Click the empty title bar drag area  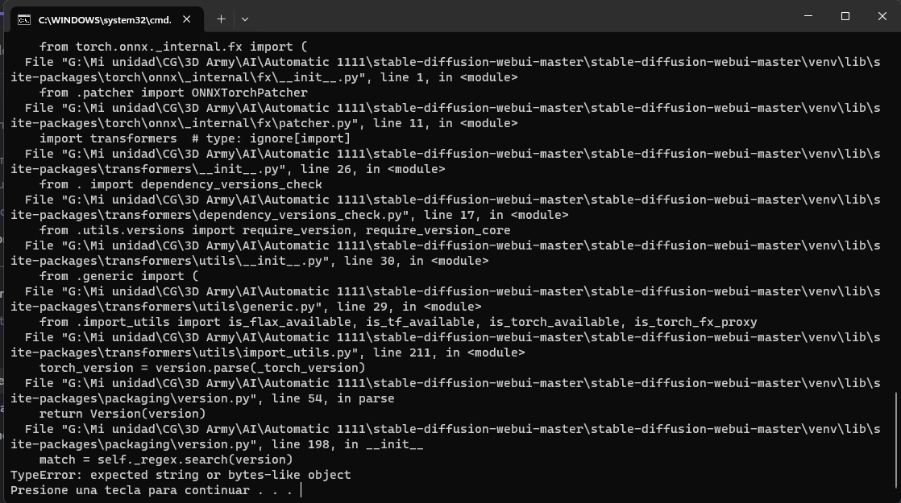click(524, 16)
